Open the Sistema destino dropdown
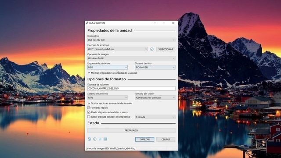 click(x=155, y=67)
